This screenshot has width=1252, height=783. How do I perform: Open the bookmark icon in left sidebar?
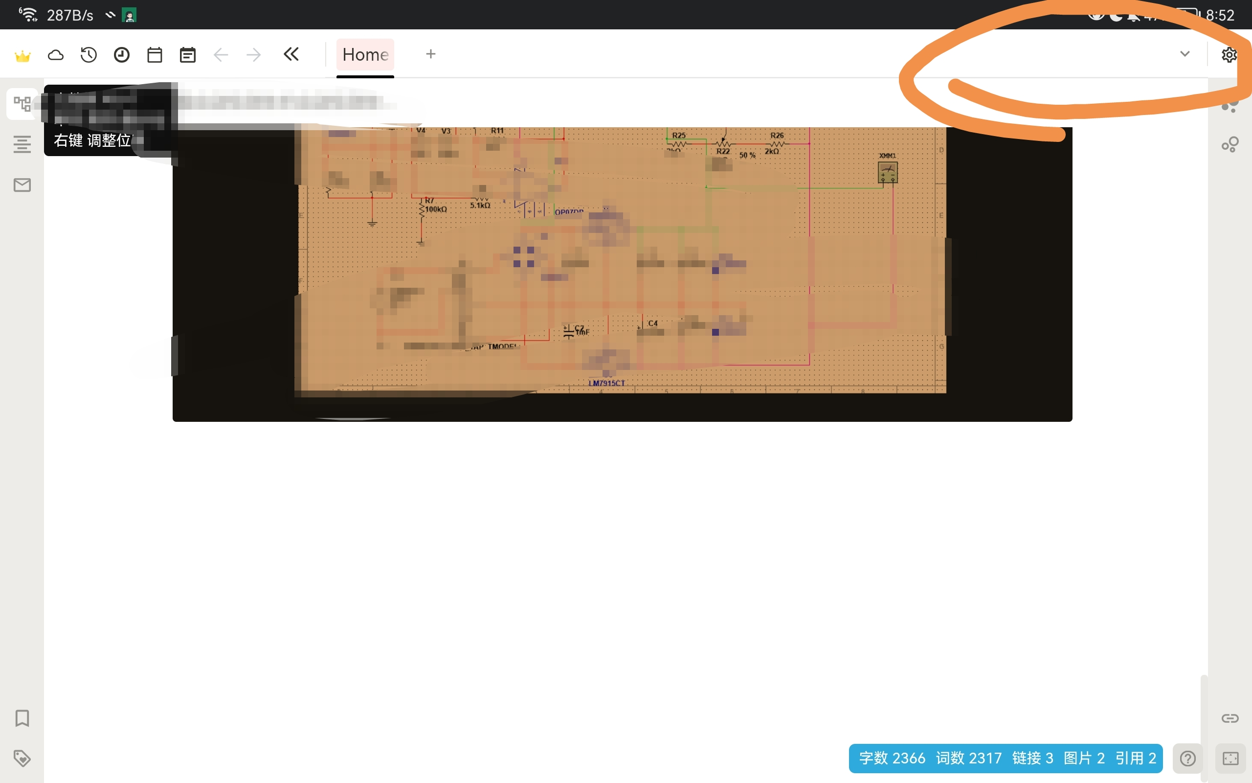pyautogui.click(x=22, y=718)
